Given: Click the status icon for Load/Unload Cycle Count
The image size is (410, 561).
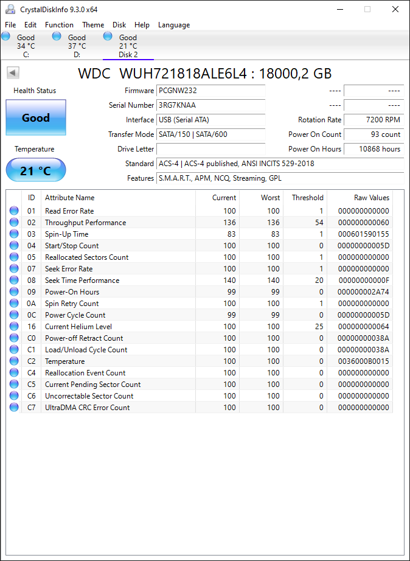Looking at the screenshot, I should [x=14, y=349].
